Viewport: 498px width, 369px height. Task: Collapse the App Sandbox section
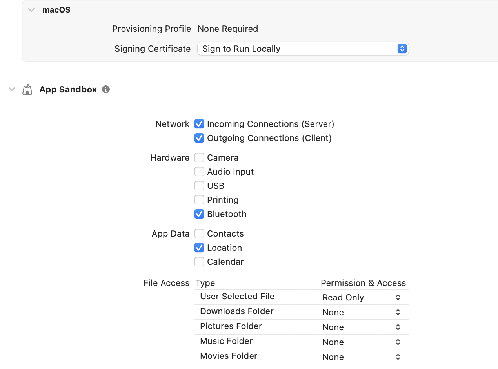click(x=12, y=89)
